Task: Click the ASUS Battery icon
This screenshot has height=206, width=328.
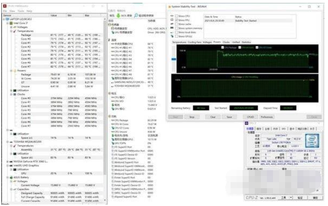Action: pos(11,177)
